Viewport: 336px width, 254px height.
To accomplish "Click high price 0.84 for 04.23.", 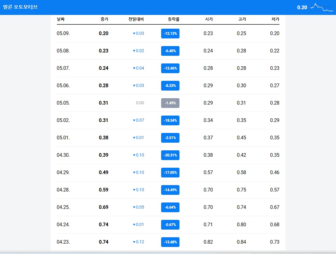I will (x=242, y=242).
